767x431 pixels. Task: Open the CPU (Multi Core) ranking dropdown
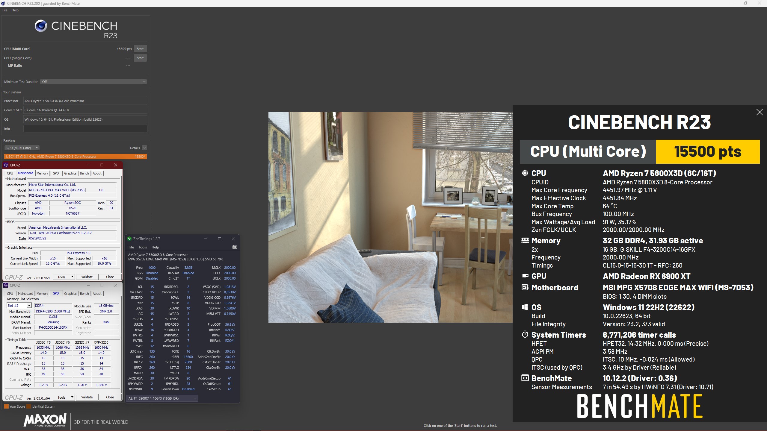point(22,148)
